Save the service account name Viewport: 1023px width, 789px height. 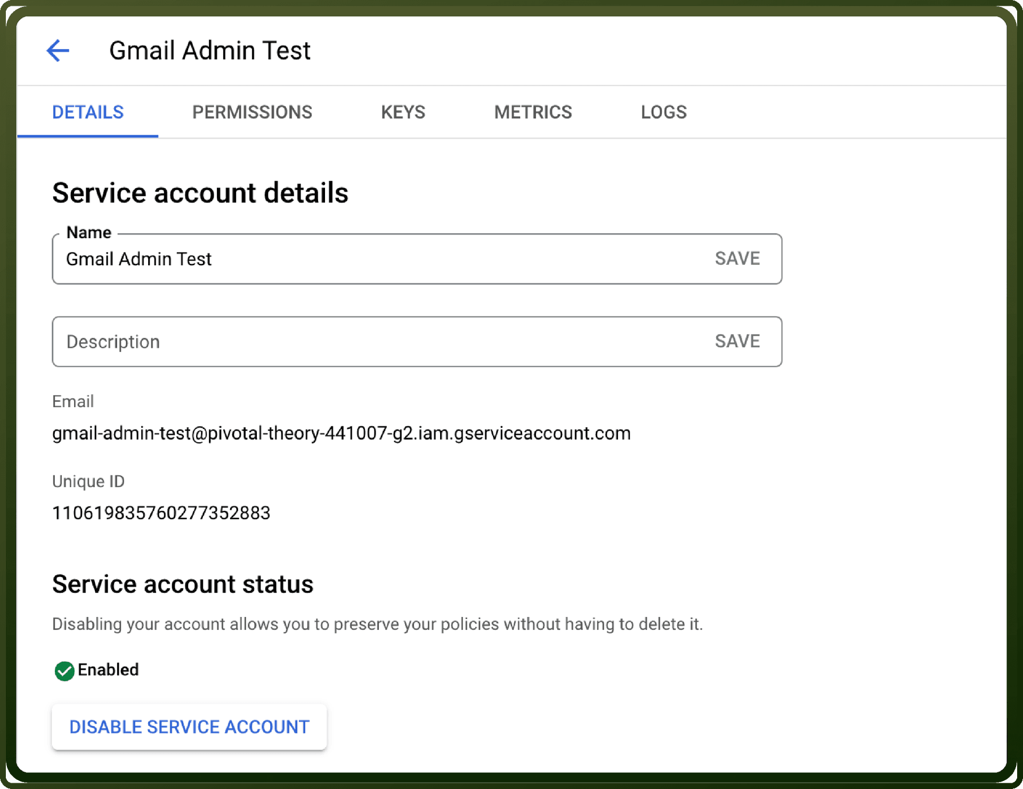pyautogui.click(x=737, y=258)
